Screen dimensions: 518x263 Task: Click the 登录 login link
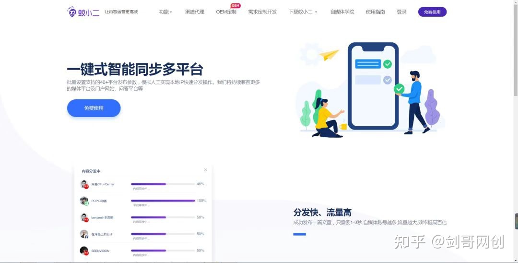(401, 12)
